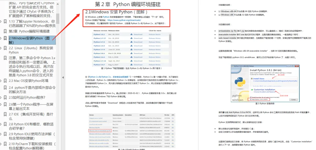Screen dimensions: 316x150
Task: Toggle Add Python 3.8 to PATH checkbox
Action: (251, 99)
